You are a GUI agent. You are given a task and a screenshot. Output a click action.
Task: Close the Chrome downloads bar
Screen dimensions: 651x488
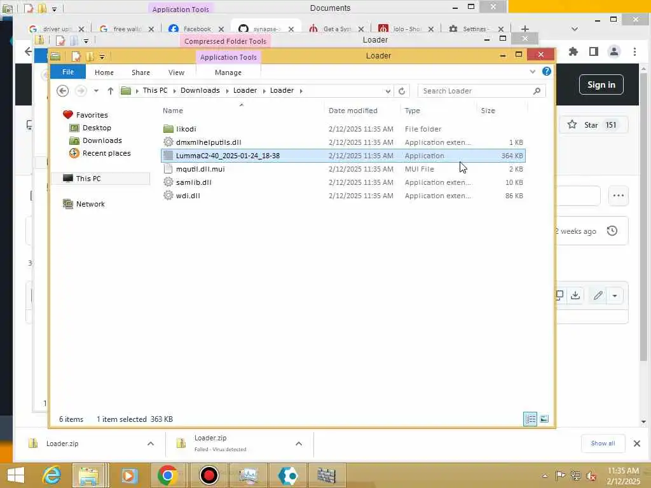637,444
